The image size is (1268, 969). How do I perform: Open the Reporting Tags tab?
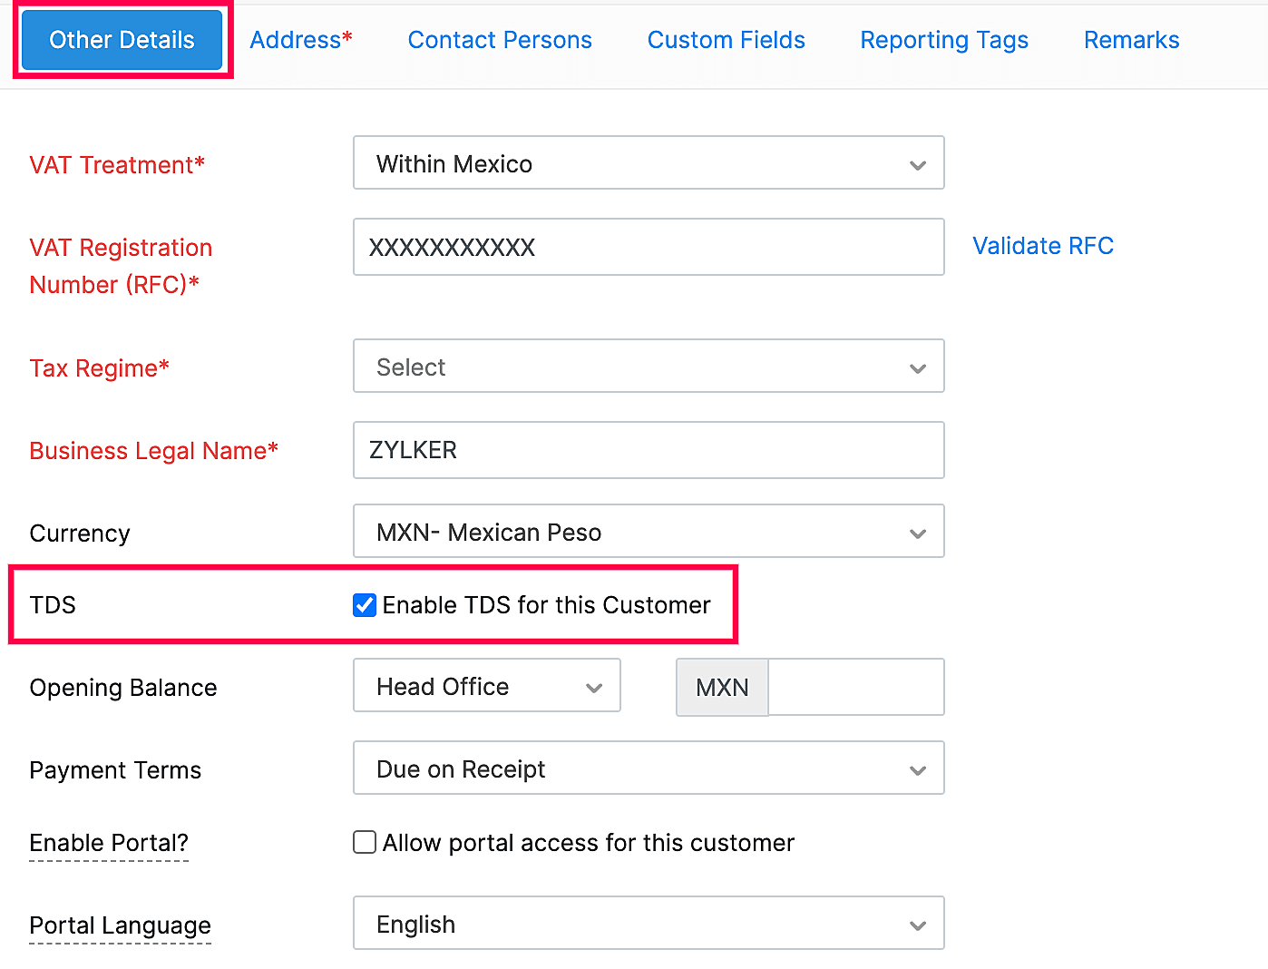[943, 40]
